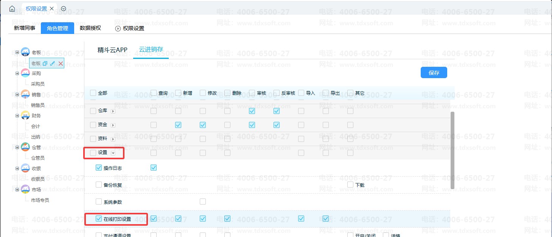The height and width of the screenshot is (237, 552).
Task: Check the 下载 checkbox in 备份恢复 row
Action: (x=350, y=185)
